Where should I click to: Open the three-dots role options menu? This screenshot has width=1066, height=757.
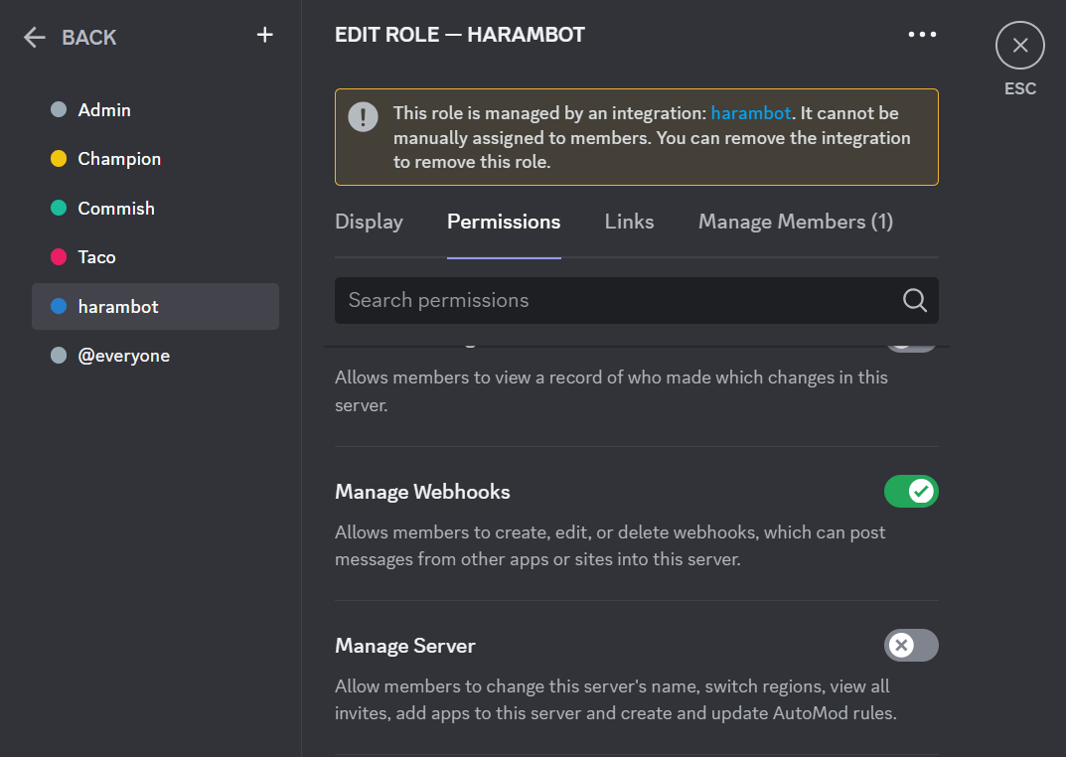point(922,34)
